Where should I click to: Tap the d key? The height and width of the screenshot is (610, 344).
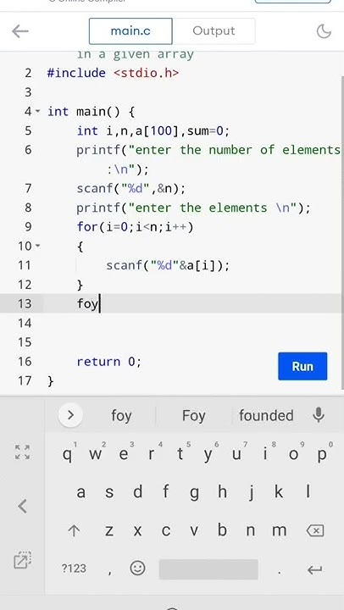138,492
